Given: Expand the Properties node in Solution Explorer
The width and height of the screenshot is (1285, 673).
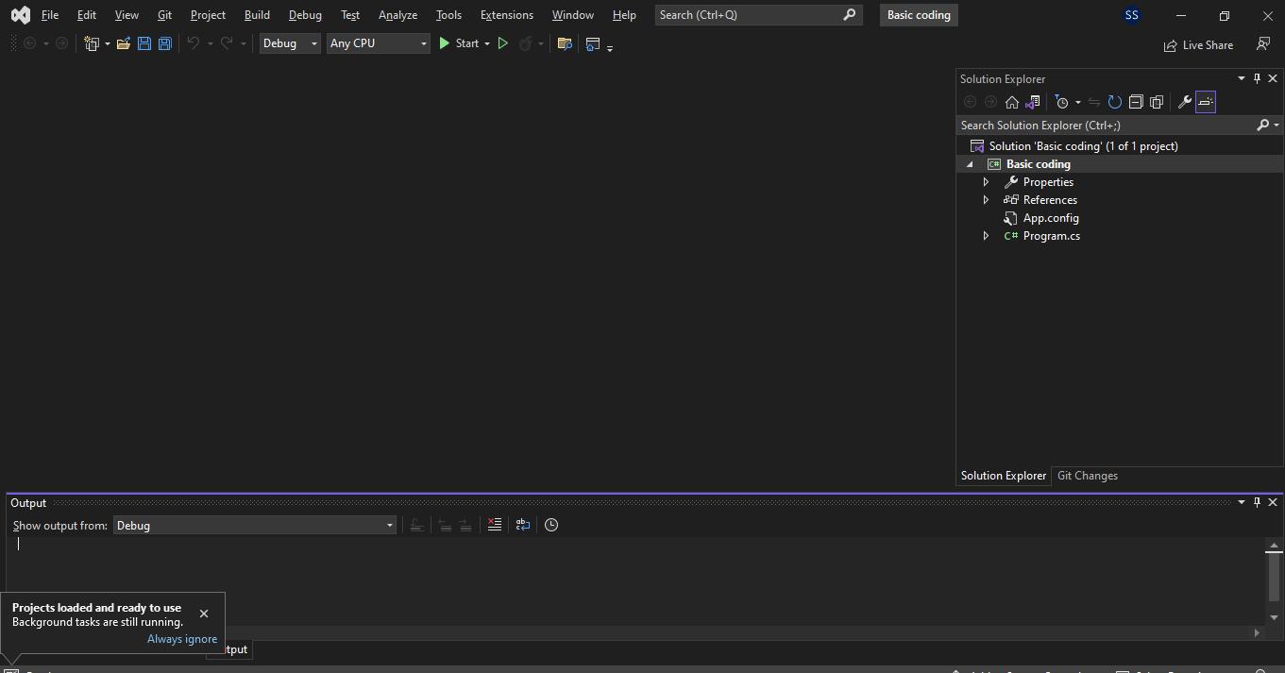Looking at the screenshot, I should [986, 182].
